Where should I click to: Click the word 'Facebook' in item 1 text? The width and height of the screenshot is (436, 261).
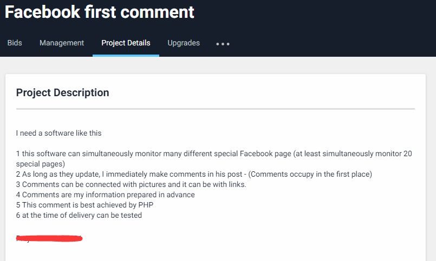pos(256,153)
